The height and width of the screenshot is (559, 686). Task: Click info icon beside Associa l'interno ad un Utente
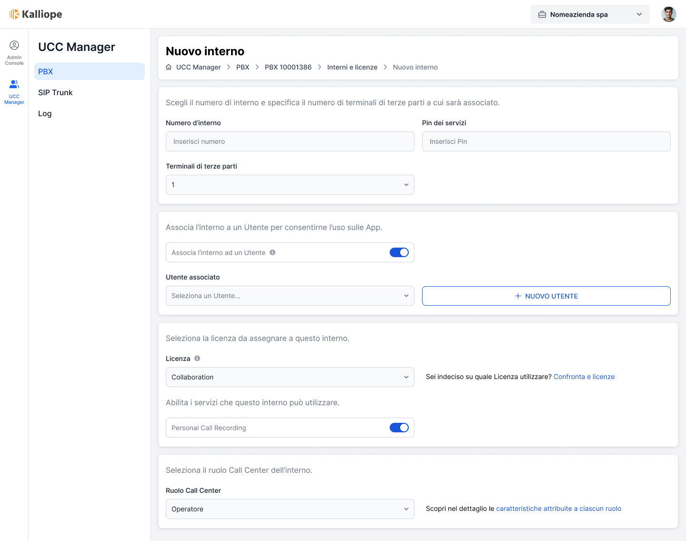coord(272,252)
